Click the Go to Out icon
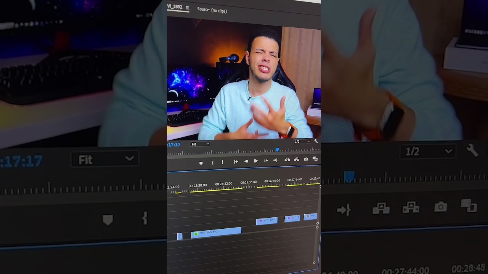The image size is (488, 274). [x=275, y=161]
